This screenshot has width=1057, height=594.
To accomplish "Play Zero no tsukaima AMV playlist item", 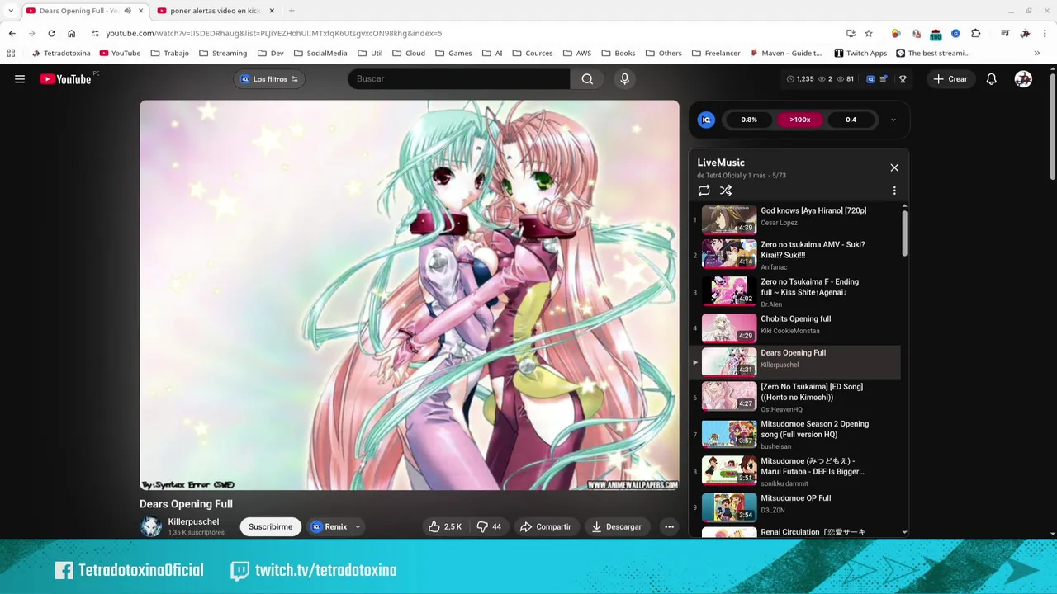I will (x=794, y=255).
